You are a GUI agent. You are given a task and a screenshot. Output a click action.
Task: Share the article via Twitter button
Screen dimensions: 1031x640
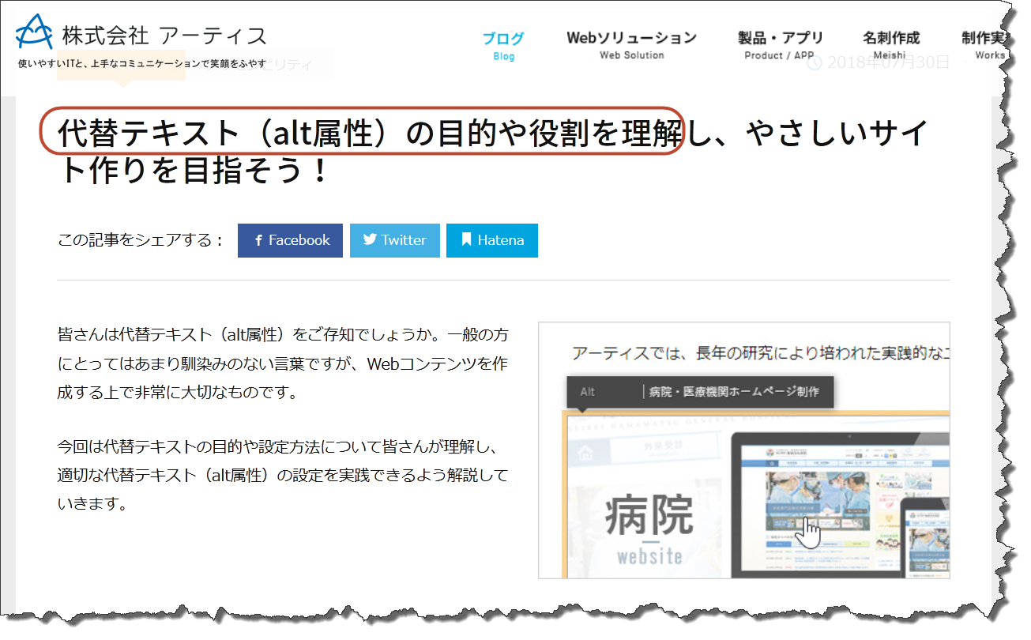394,240
